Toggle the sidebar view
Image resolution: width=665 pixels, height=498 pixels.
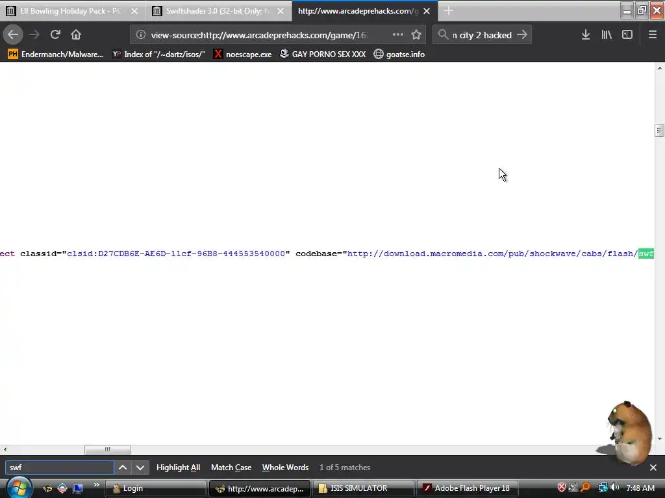(x=627, y=35)
